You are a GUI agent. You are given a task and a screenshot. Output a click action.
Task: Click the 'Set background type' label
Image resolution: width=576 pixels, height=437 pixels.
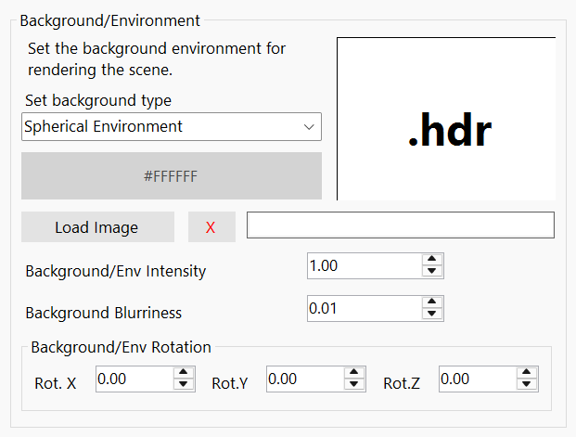tap(98, 101)
